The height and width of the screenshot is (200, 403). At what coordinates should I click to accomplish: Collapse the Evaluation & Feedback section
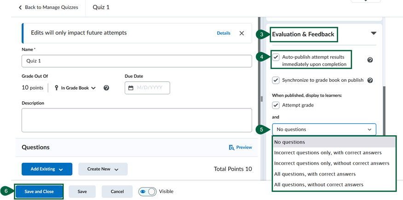pyautogui.click(x=373, y=34)
